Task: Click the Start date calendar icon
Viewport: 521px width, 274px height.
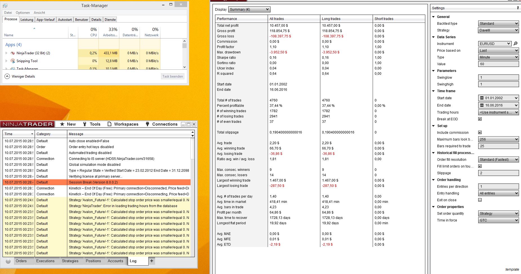Action: [x=482, y=98]
